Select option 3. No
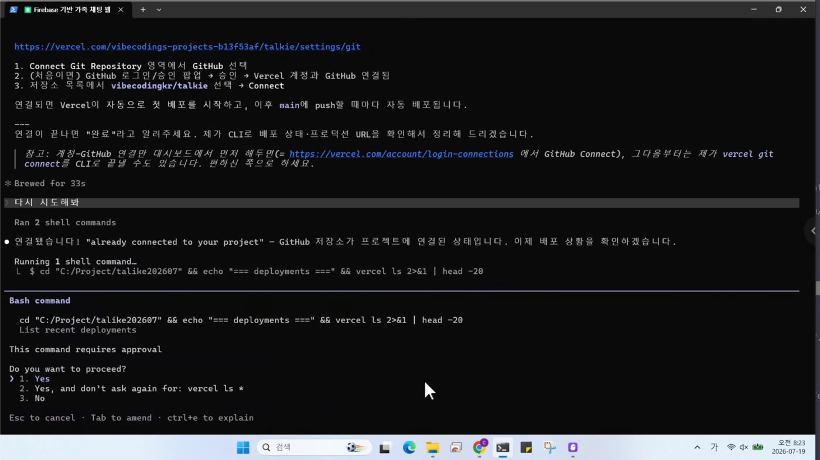Viewport: 820px width, 460px height. (x=32, y=399)
